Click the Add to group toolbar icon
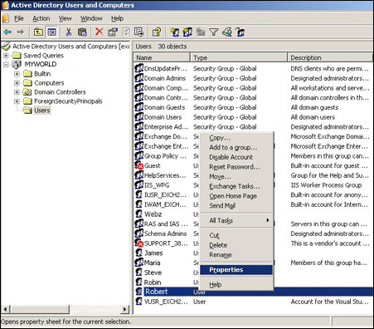374x329 pixels. point(240,32)
